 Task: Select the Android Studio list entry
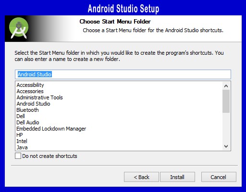click(33, 104)
